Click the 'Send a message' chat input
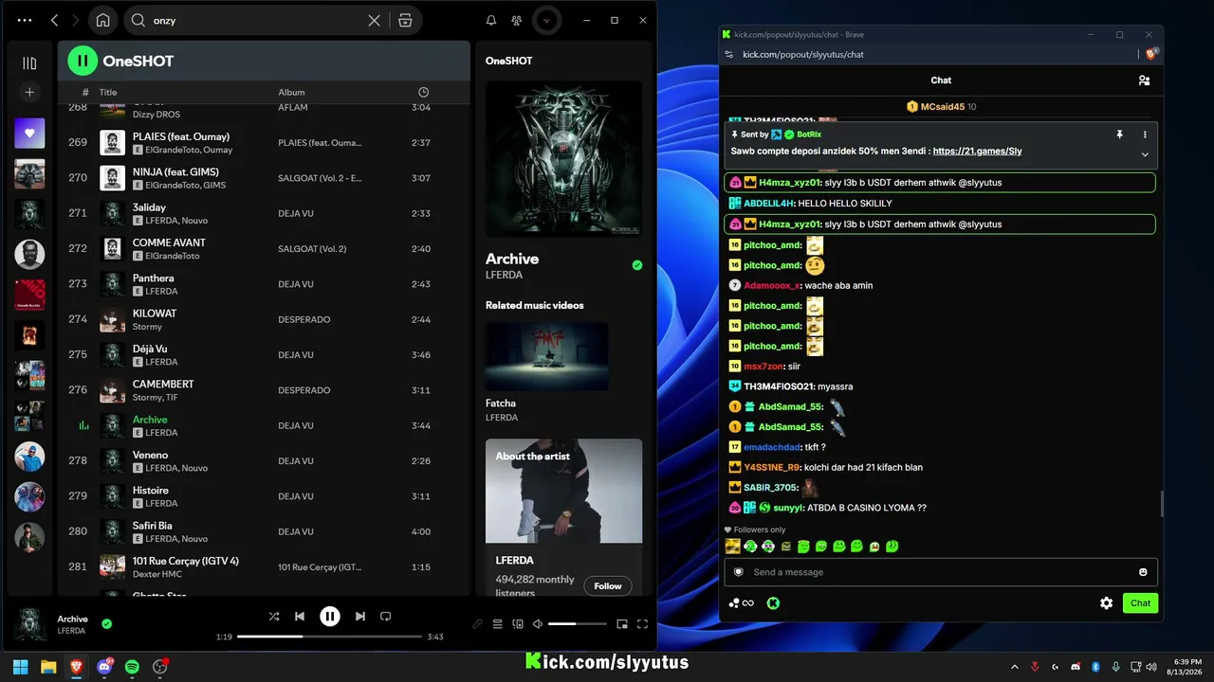Screen dimensions: 1214x682 (939, 572)
